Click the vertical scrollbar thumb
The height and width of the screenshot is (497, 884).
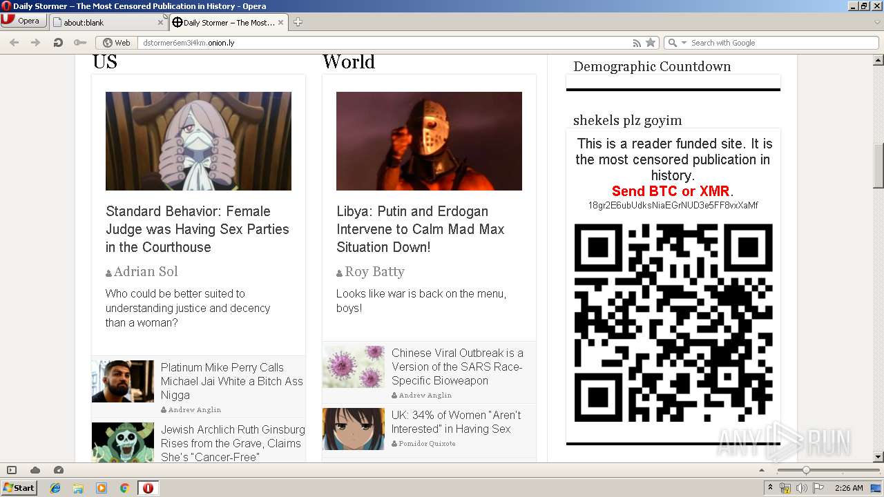point(878,166)
